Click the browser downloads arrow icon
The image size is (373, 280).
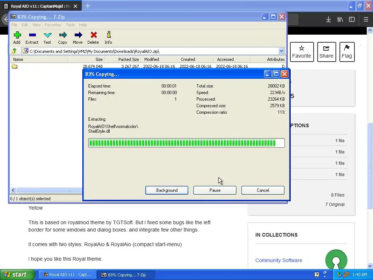[329, 20]
